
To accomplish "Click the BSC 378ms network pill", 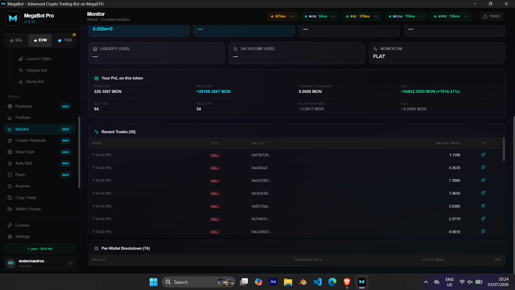I will (362, 16).
